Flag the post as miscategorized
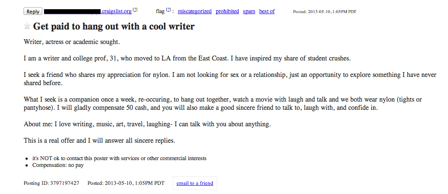This screenshot has width=448, height=194. (x=194, y=11)
